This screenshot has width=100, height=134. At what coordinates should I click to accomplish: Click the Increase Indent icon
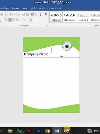click(x=27, y=14)
